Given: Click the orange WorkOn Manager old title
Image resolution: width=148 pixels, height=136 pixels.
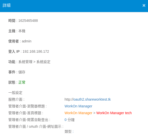Looking at the screenshot, I should point(78,113).
